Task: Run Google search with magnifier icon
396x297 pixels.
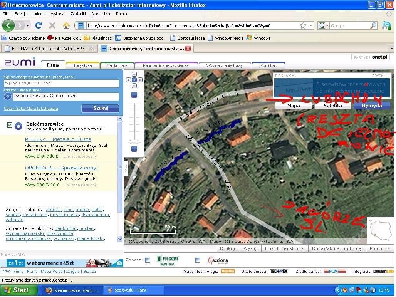Action: pyautogui.click(x=373, y=25)
